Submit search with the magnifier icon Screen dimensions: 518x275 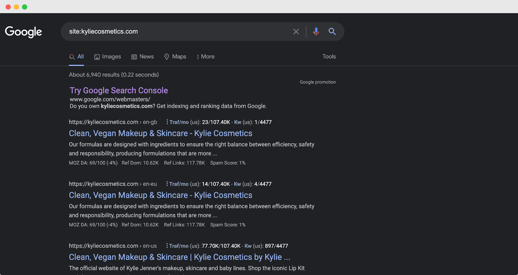(x=332, y=31)
